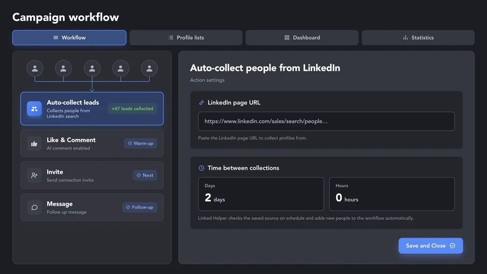Select the second person avatar in workflow
Screen dimensions: 487x274
(64, 68)
